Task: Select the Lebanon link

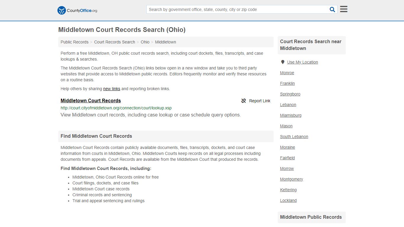Action: click(288, 105)
